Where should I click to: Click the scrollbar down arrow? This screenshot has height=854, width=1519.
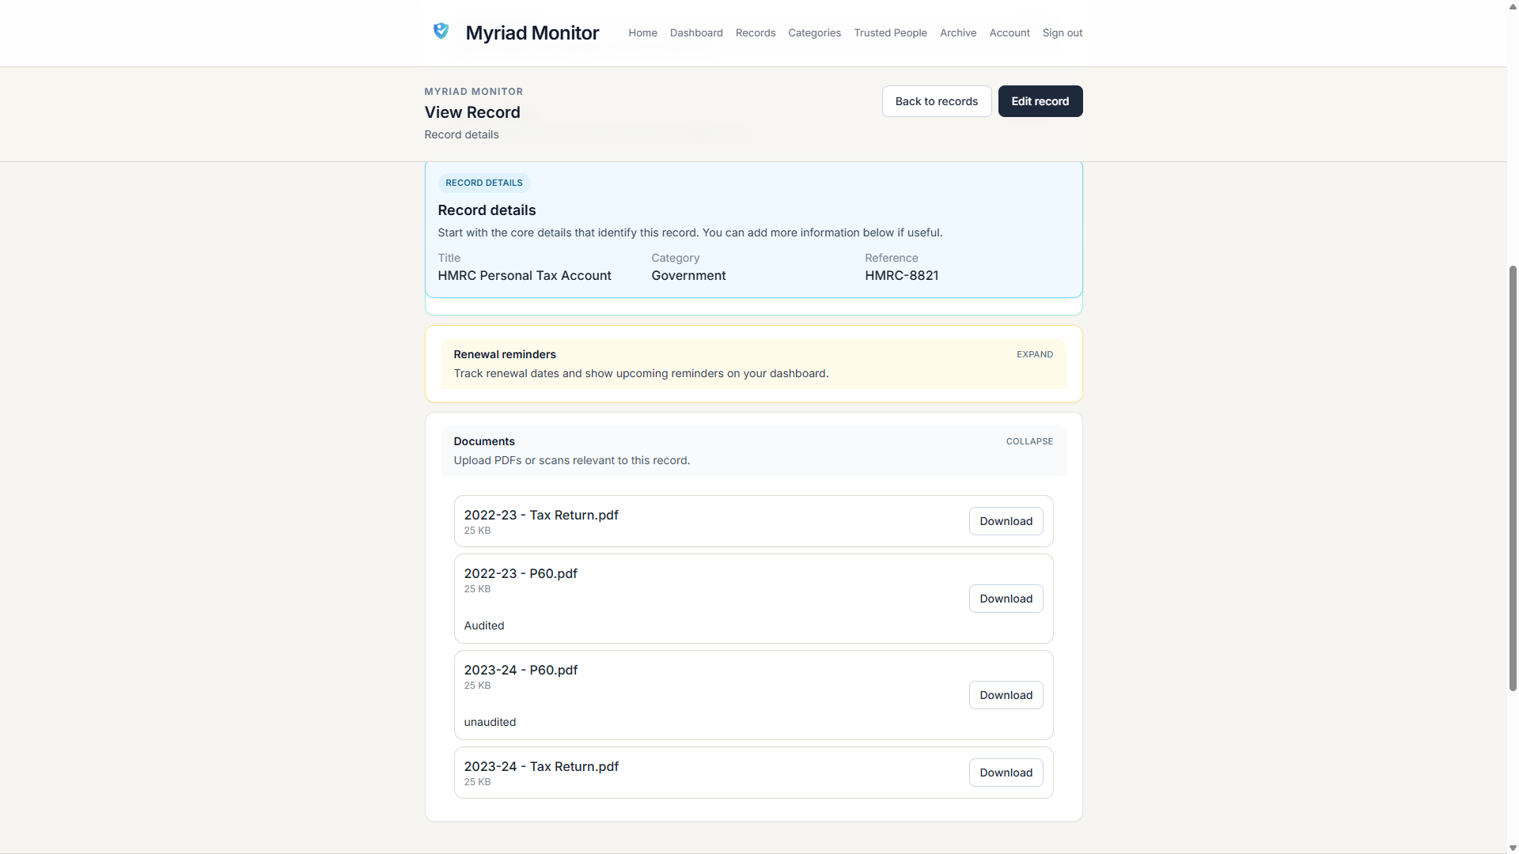click(1513, 848)
